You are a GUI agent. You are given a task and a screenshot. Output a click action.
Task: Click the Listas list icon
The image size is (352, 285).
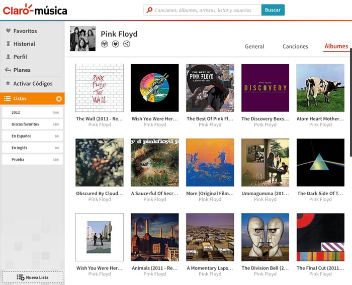(7, 98)
